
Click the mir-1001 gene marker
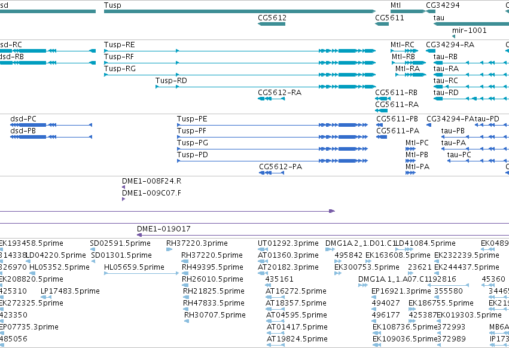[453, 36]
